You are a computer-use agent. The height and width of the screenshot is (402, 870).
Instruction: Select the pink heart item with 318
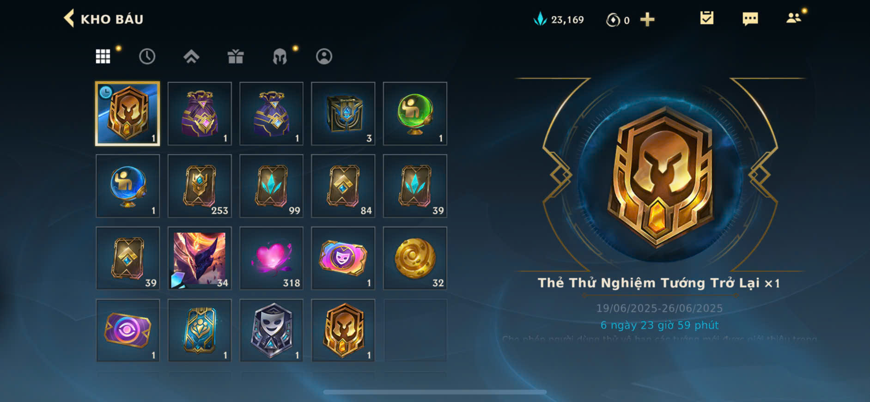click(x=271, y=258)
